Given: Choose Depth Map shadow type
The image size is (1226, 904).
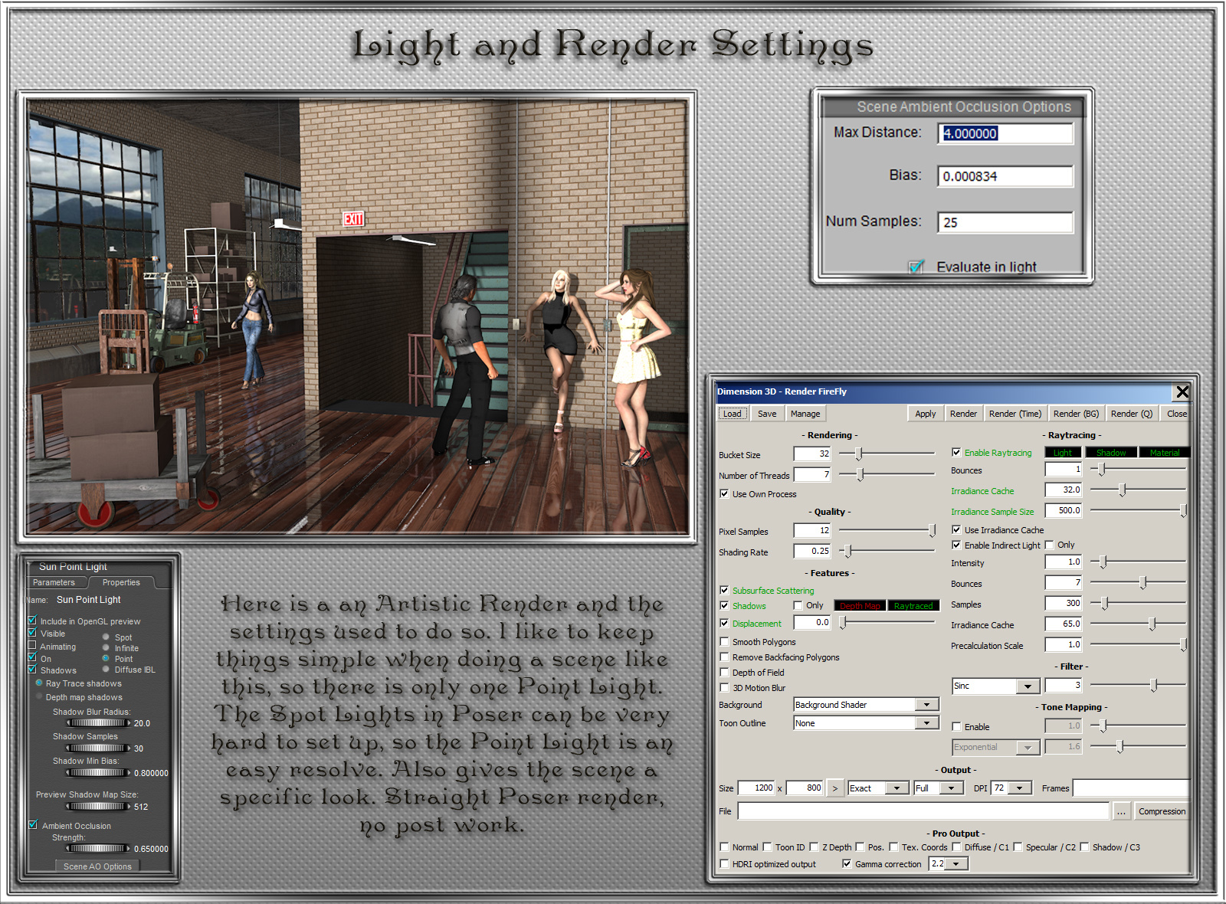Looking at the screenshot, I should click(x=860, y=606).
